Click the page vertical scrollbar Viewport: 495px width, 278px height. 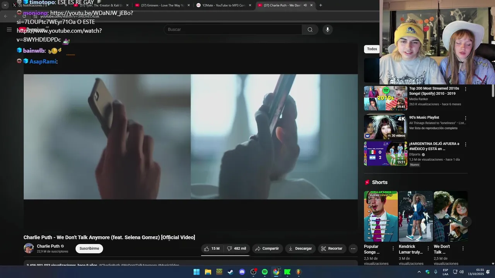click(x=493, y=91)
